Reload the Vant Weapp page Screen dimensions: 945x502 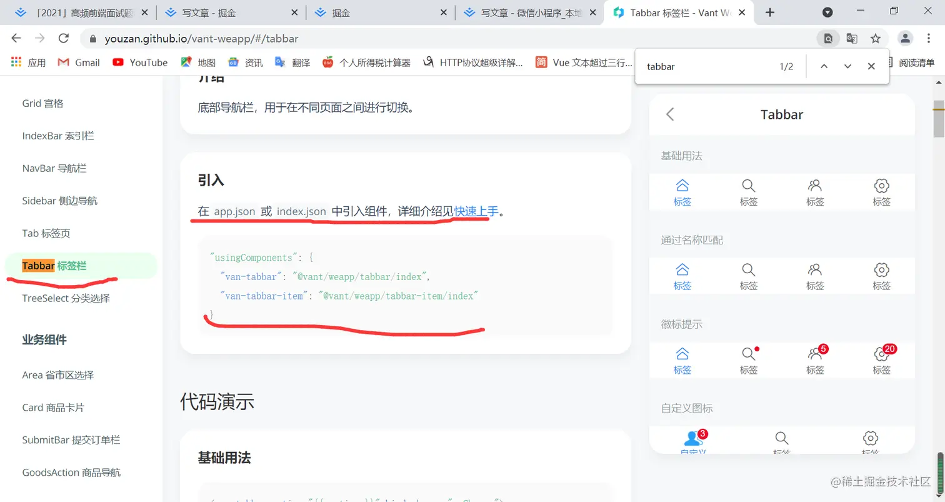[x=63, y=38]
